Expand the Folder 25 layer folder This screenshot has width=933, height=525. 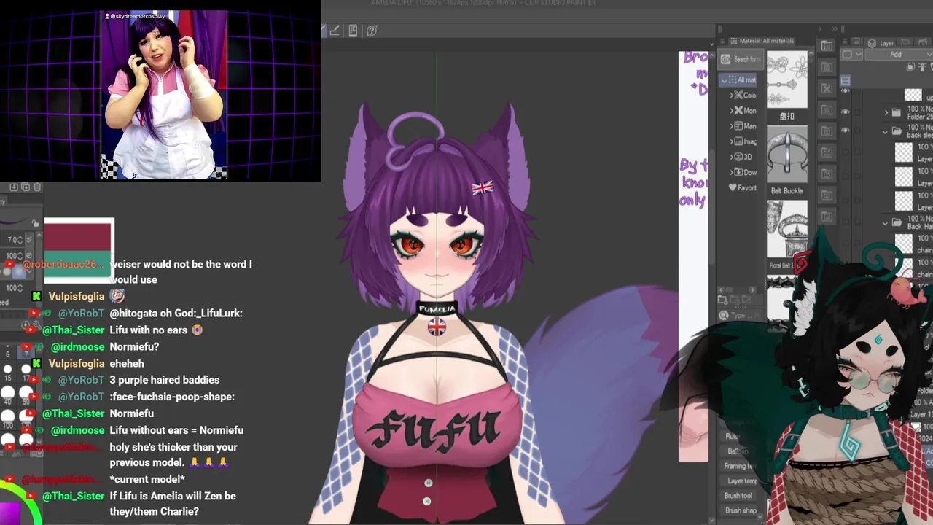(886, 112)
